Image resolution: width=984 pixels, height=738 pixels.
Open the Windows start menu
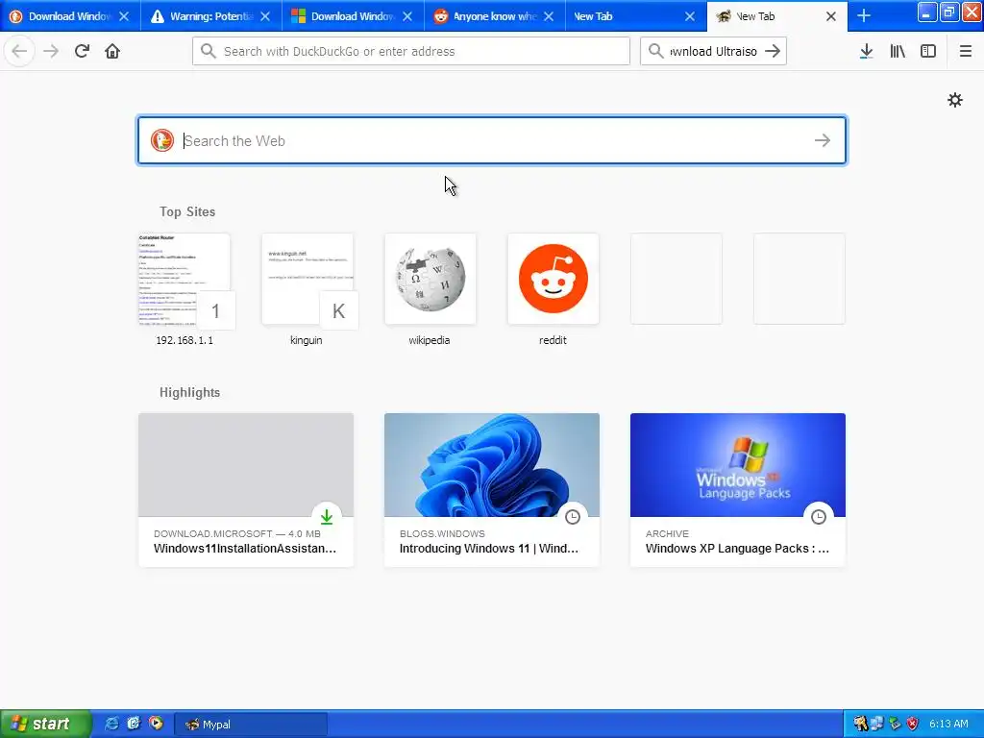[45, 724]
